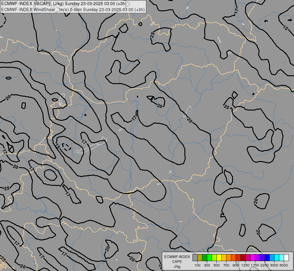This screenshot has height=271, width=294.
Task: Select the dark green legend swatch
Action: (205, 257)
